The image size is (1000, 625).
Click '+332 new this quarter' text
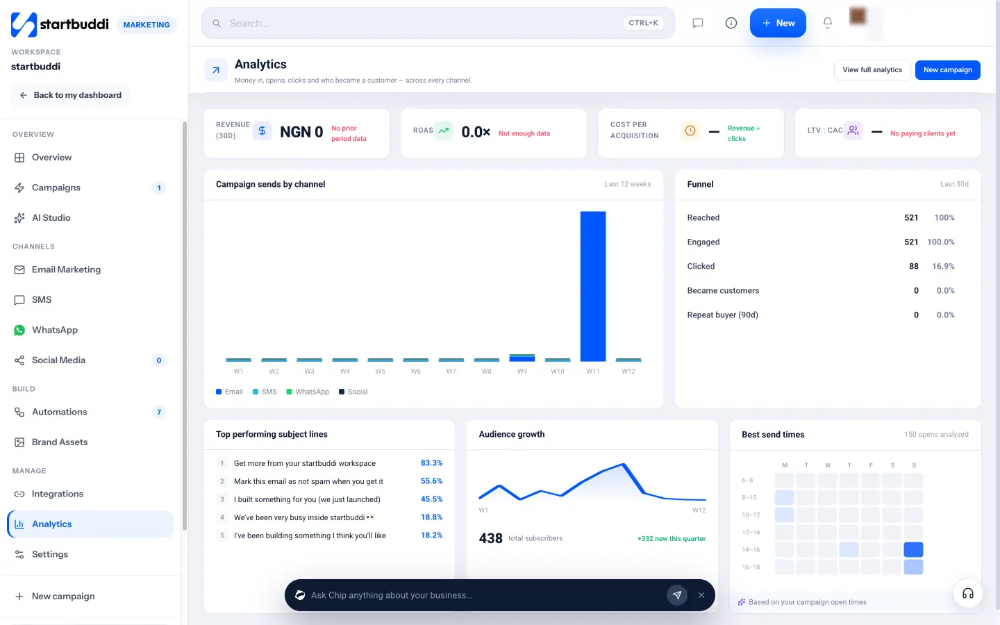[672, 539]
